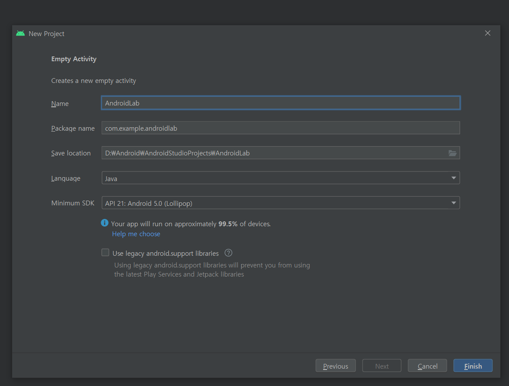Click the folder browse icon in Save location

(452, 153)
